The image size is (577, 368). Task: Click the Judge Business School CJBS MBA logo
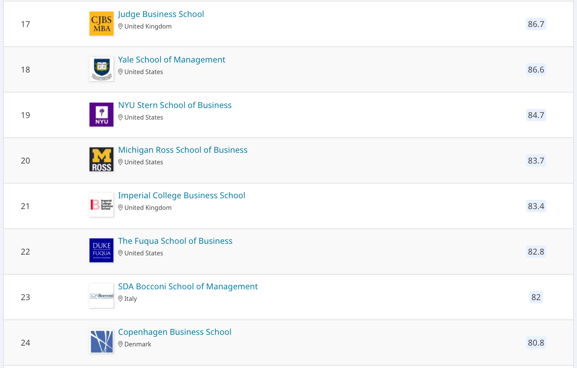click(x=101, y=24)
